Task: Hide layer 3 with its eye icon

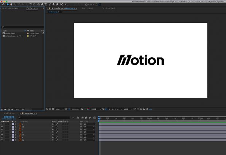Action: [x=2, y=129]
